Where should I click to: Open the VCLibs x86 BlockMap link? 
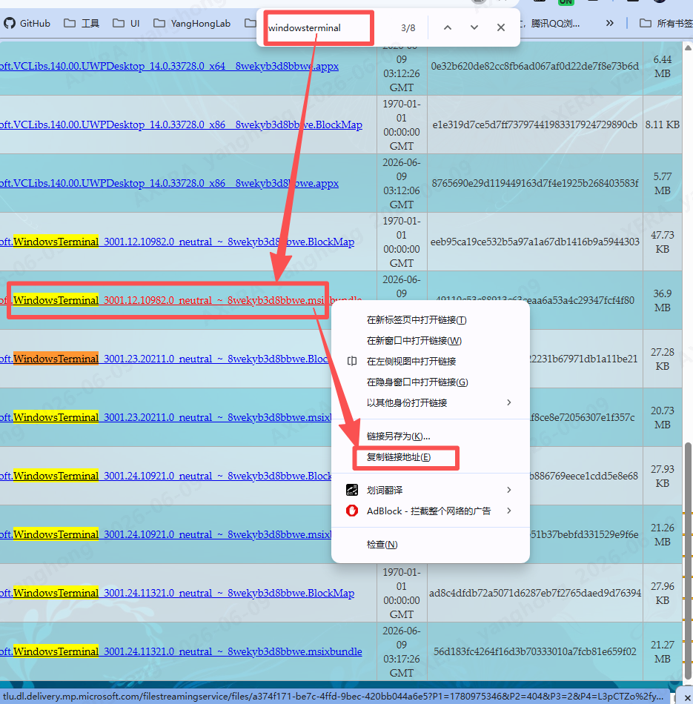point(181,124)
